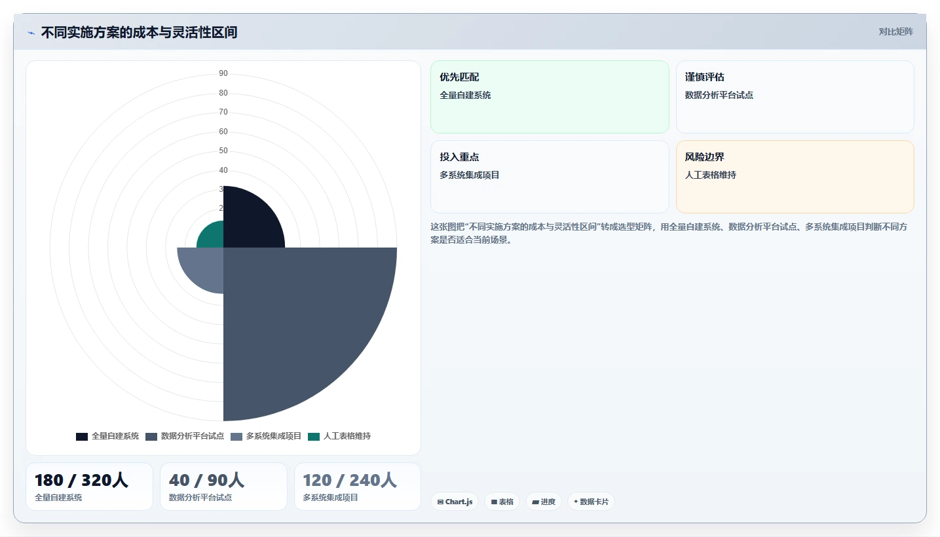940x537 pixels.
Task: Open the 风险边界 card
Action: click(x=795, y=177)
